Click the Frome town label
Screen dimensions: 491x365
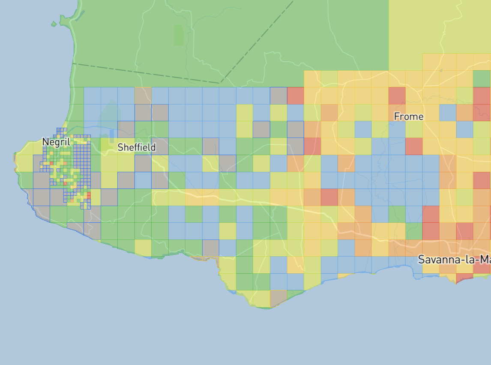coord(408,117)
